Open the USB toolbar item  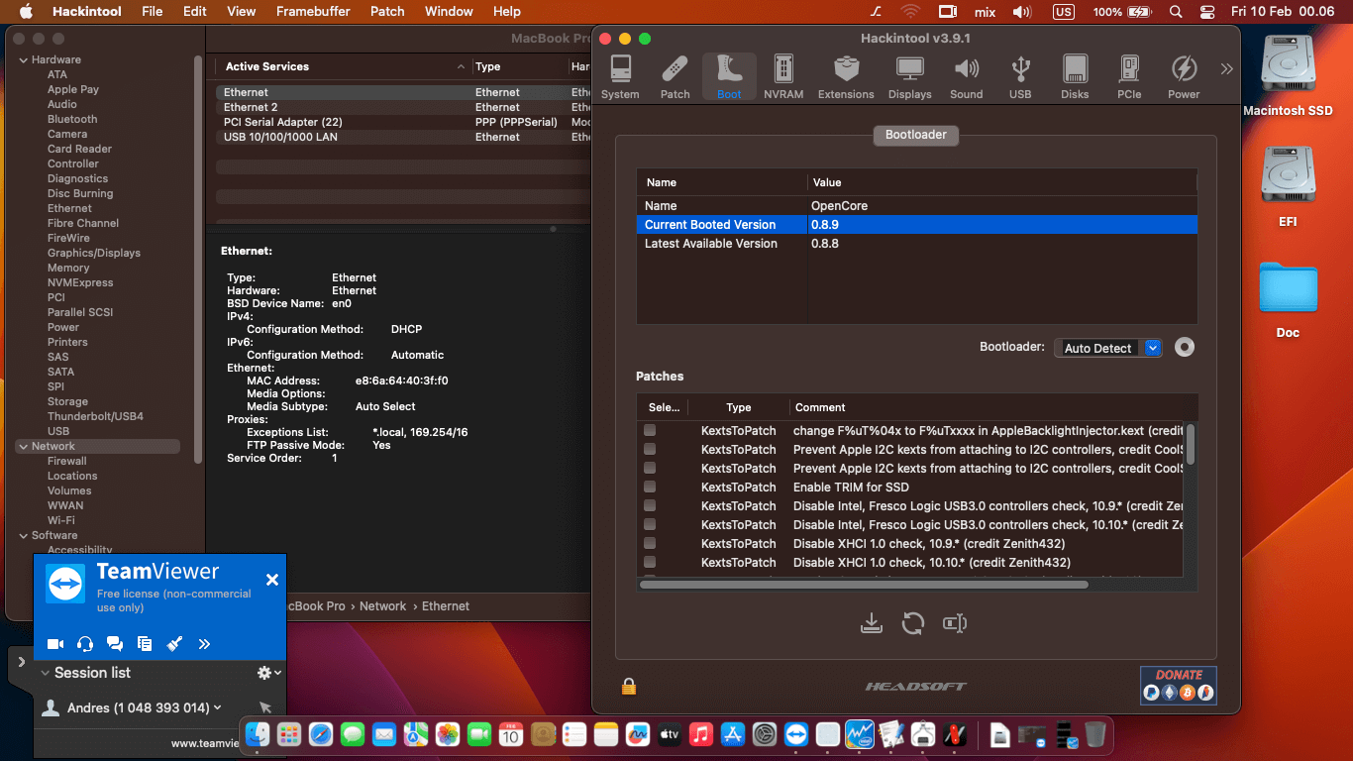click(x=1020, y=77)
